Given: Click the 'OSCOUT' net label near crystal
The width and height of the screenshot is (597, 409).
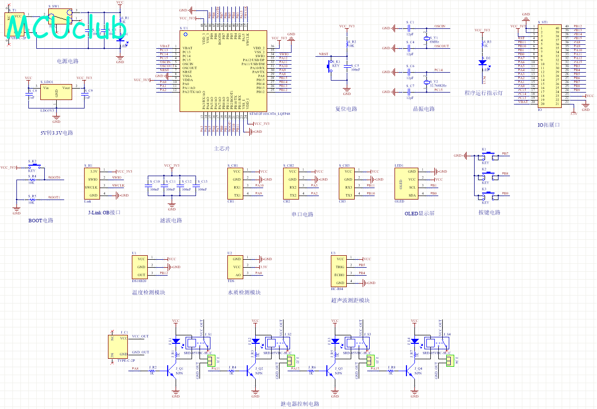Looking at the screenshot, I should [x=441, y=46].
